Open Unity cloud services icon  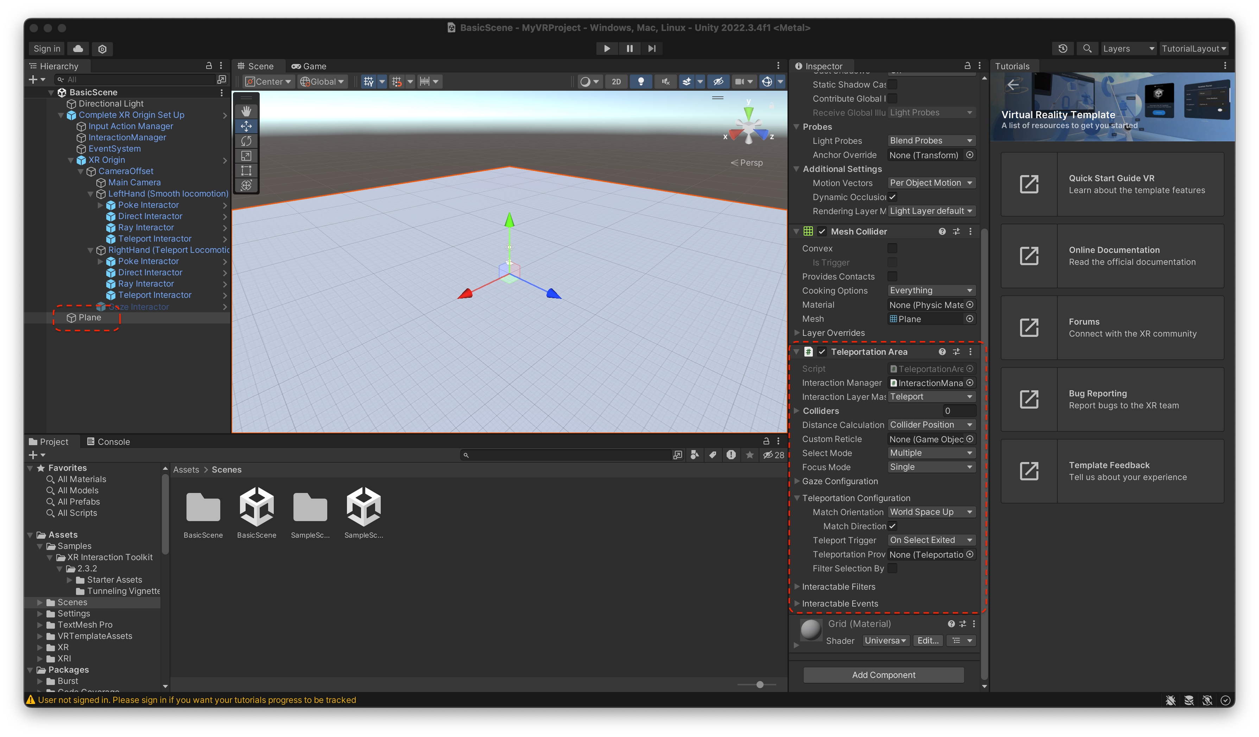click(x=78, y=49)
